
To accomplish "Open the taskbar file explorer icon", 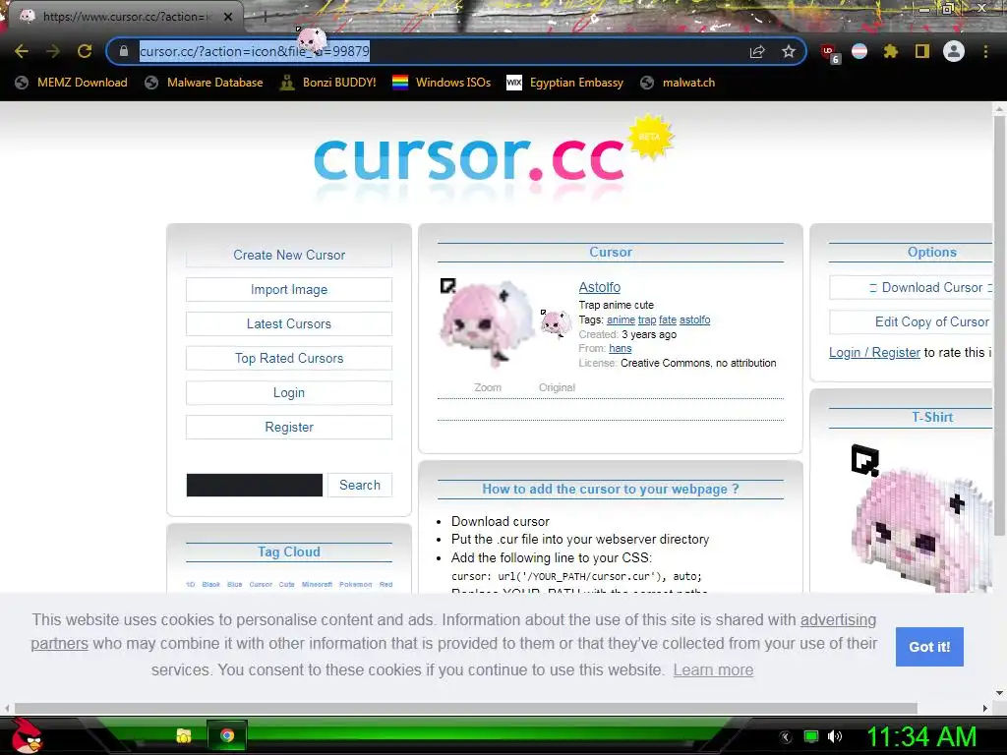I will coord(184,735).
